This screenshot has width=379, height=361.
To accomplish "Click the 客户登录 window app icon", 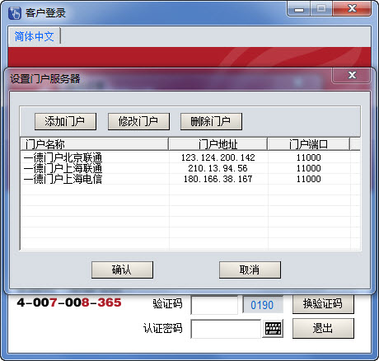I will 15,13.
